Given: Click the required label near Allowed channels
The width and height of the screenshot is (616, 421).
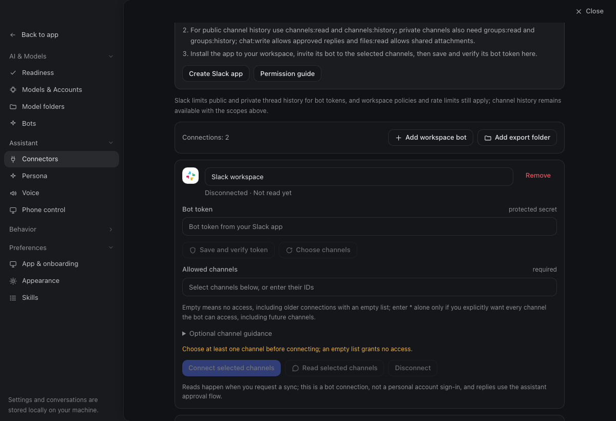Looking at the screenshot, I should coord(545,270).
